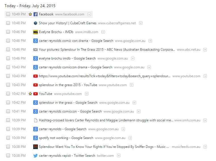Open dropdown on the youtube.com/results URL row
Image resolution: width=216 pixels, height=161 pixels.
(x=205, y=76)
